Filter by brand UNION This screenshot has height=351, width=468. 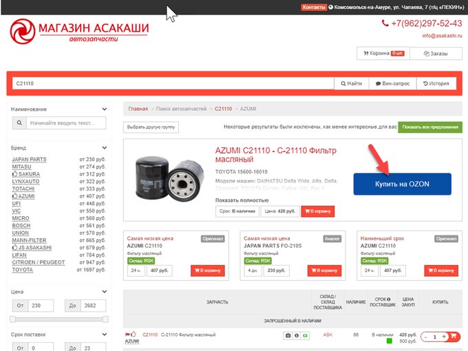[x=21, y=233]
